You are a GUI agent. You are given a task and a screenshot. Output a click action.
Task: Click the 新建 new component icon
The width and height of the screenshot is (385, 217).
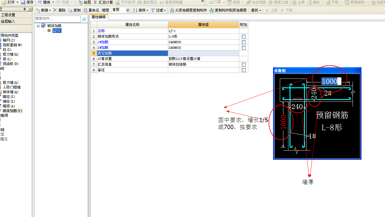(37, 10)
